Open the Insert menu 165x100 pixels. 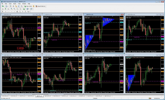coord(10,4)
